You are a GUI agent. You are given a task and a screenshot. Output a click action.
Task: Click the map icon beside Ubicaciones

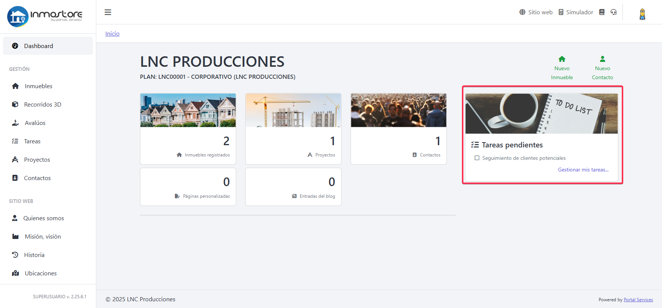click(15, 273)
